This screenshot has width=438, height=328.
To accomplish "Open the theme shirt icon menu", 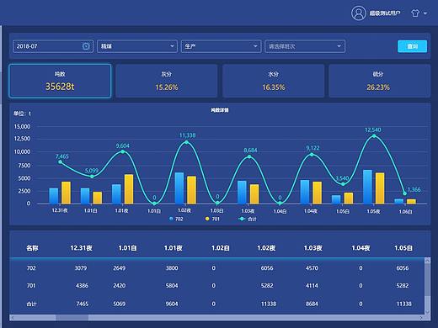I will (415, 13).
